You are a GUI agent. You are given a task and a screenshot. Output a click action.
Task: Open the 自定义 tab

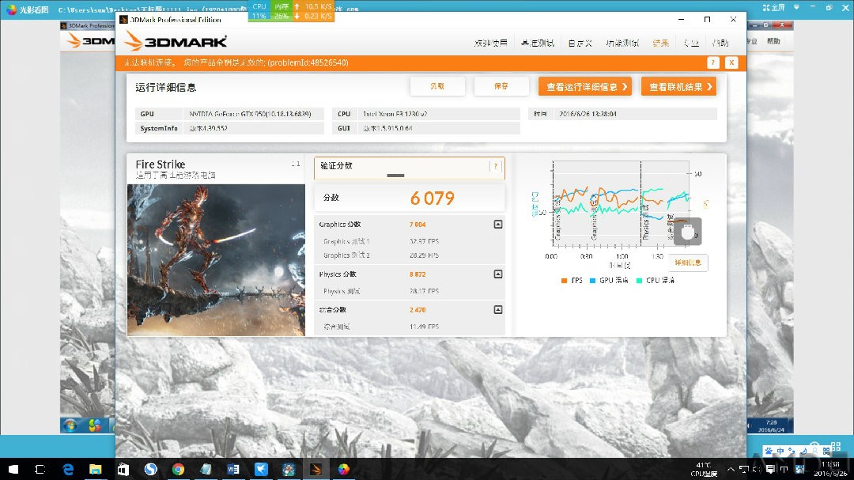point(580,43)
